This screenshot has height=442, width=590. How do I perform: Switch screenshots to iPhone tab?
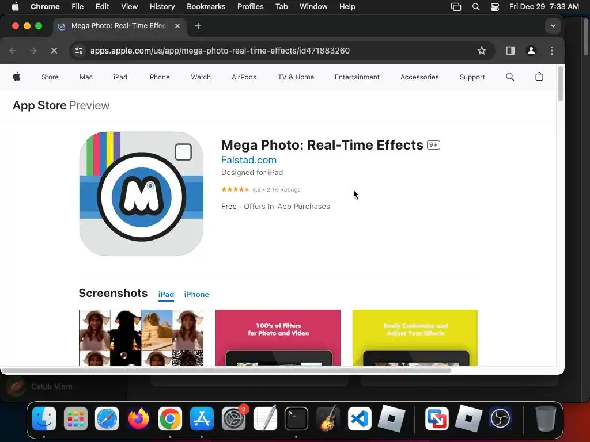[x=196, y=294]
